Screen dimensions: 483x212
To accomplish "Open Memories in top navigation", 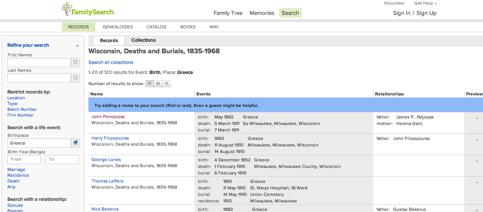I will pos(262,13).
